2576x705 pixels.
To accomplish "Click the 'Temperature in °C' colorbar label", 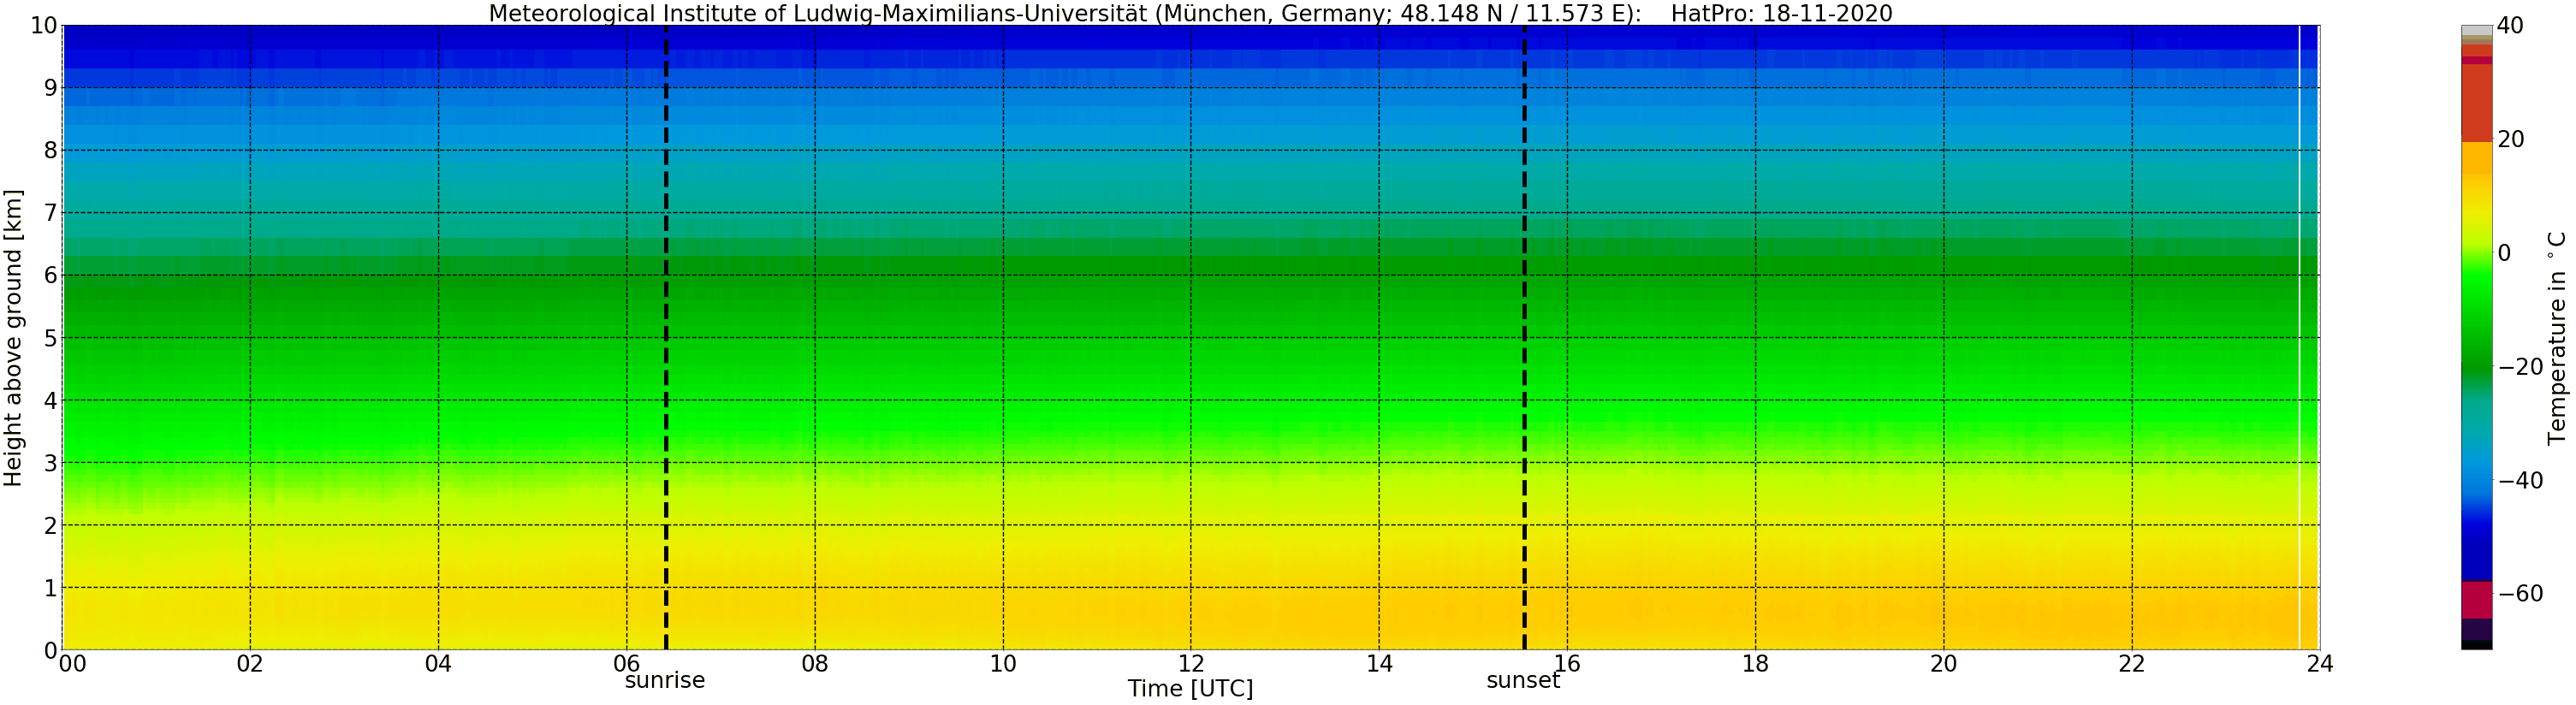I will tap(2557, 338).
